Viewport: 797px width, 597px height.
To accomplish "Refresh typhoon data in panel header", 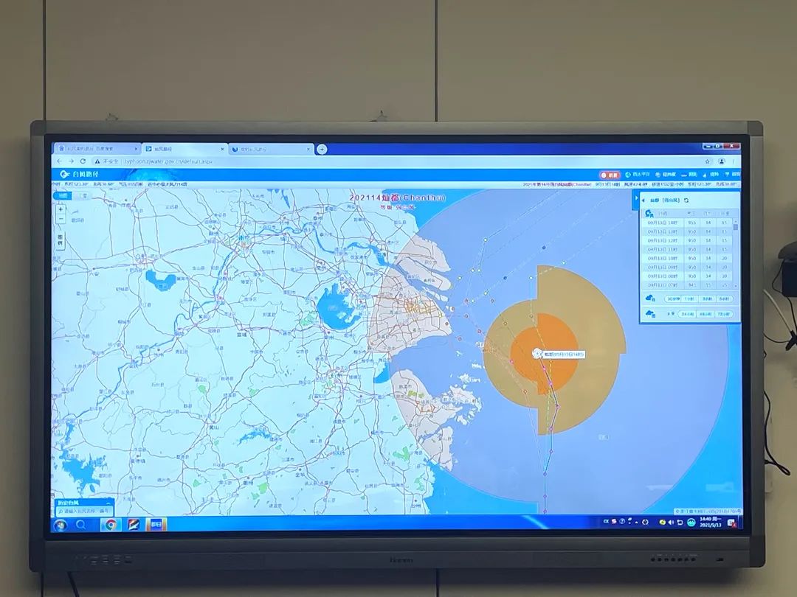I will coord(686,200).
